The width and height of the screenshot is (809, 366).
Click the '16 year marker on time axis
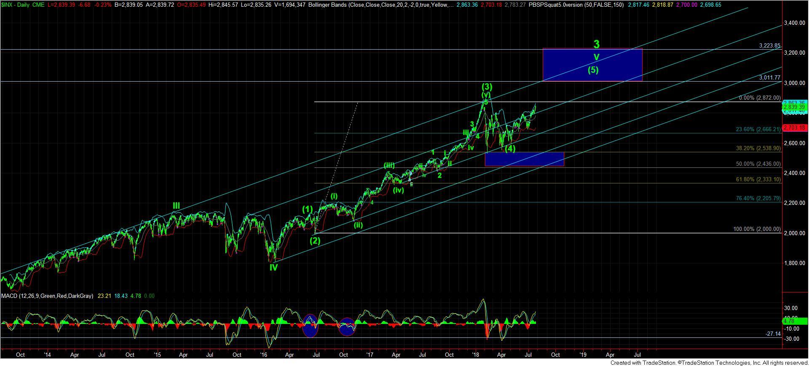pos(264,355)
